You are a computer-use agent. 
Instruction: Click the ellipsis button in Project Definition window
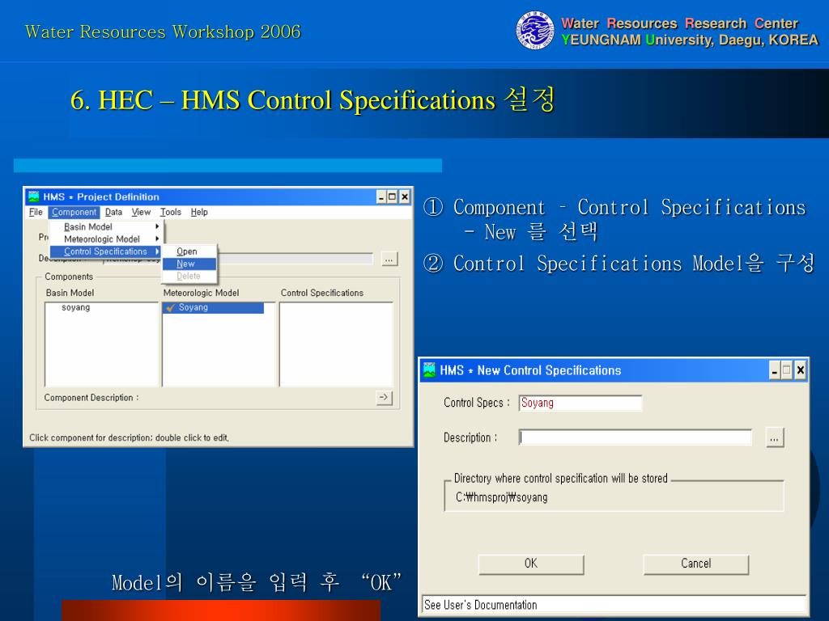(389, 260)
